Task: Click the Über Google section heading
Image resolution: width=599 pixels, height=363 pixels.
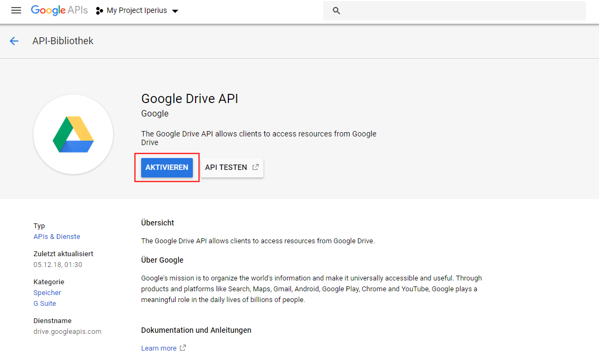Action: [162, 260]
